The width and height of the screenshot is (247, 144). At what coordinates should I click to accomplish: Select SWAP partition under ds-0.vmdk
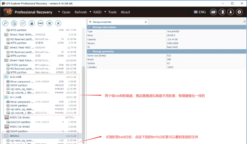coord(41,85)
